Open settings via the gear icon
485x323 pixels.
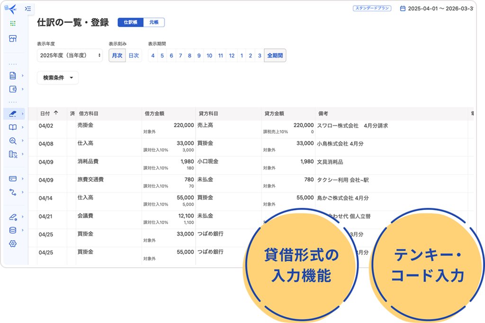(x=13, y=244)
